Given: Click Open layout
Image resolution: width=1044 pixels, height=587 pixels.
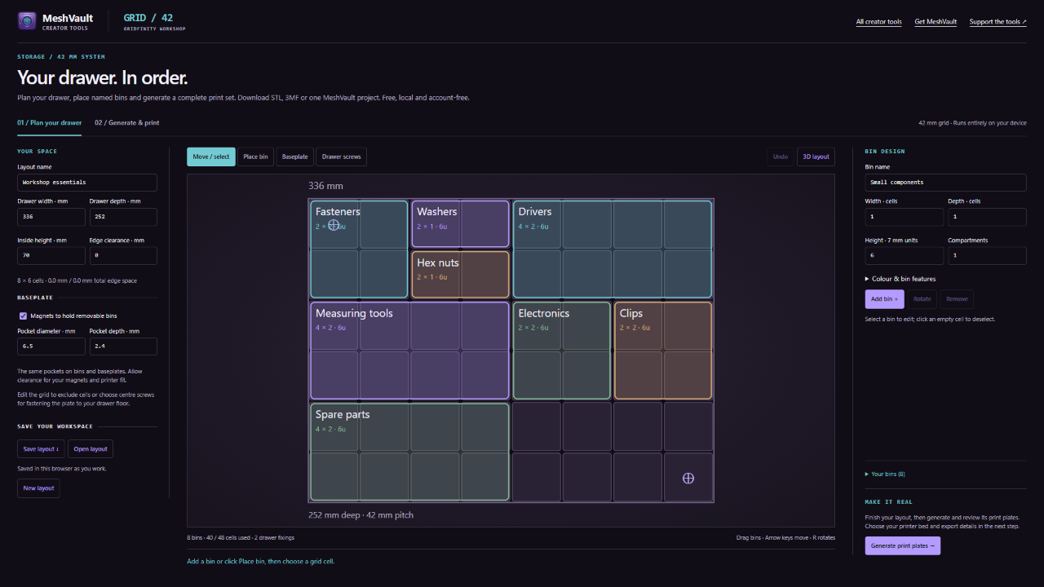Looking at the screenshot, I should tap(91, 449).
